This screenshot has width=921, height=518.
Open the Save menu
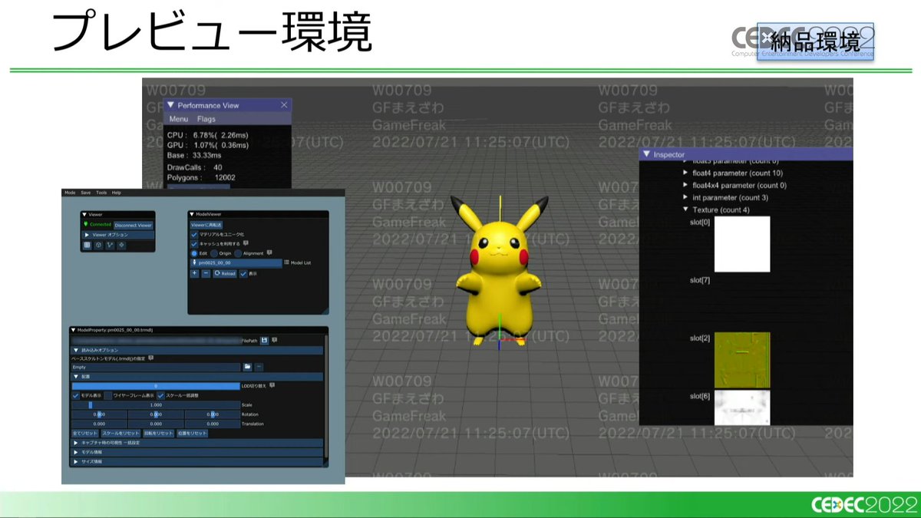point(85,193)
